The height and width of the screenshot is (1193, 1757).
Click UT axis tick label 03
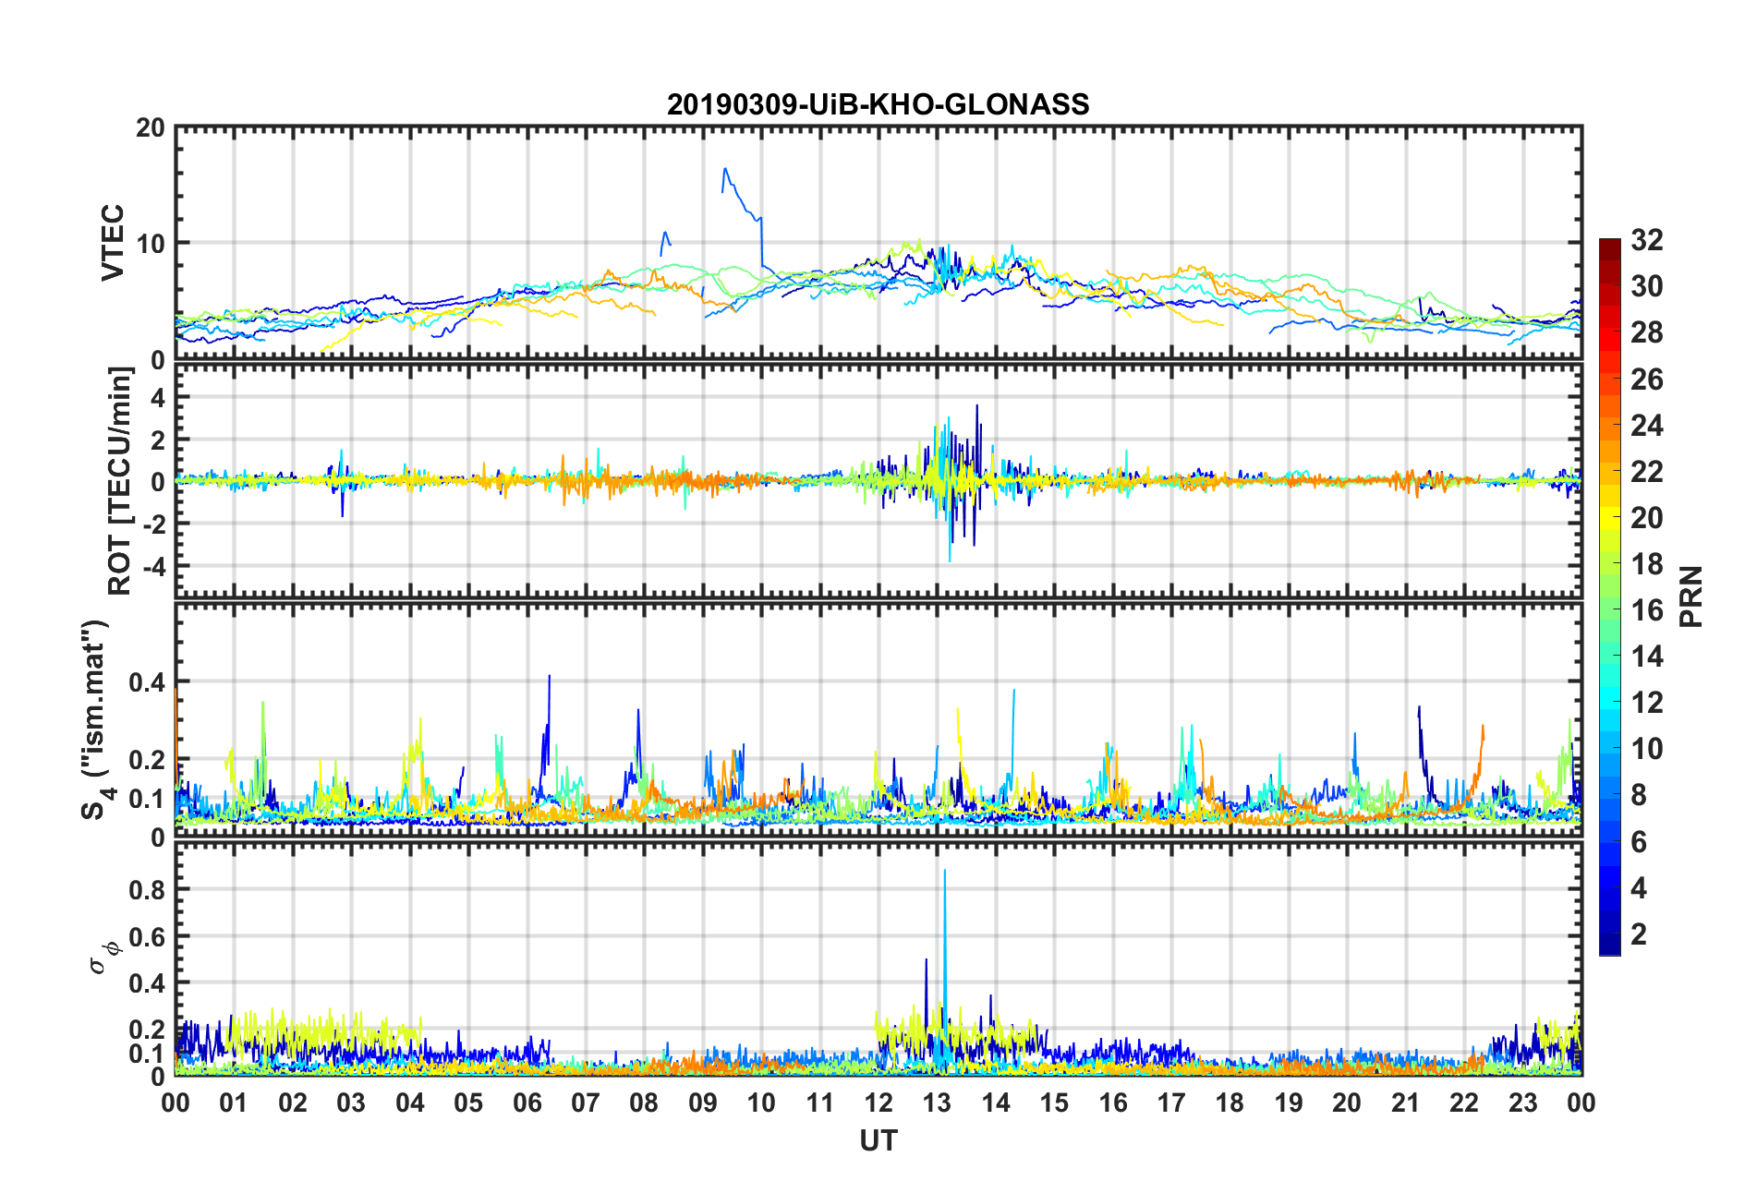[x=351, y=1103]
